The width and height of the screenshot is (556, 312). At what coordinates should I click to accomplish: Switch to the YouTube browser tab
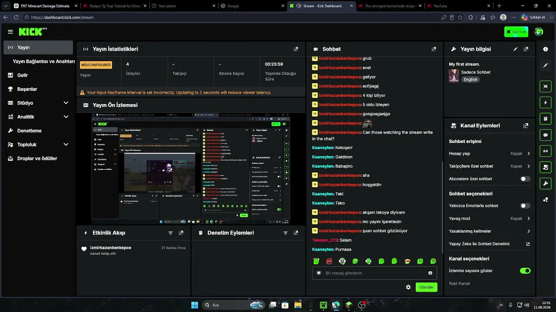click(459, 6)
